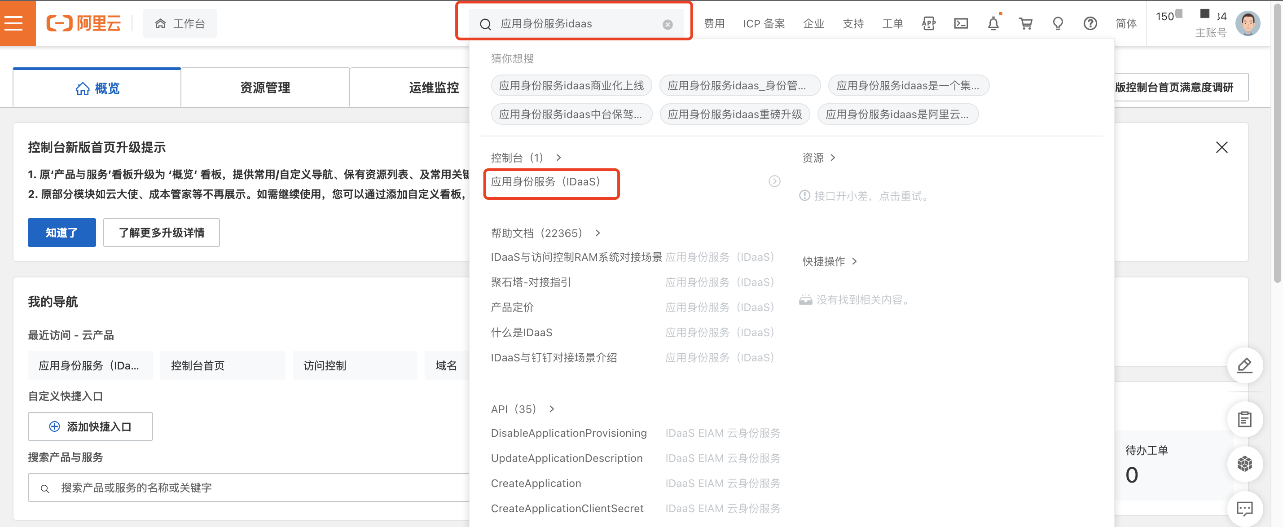The height and width of the screenshot is (527, 1283).
Task: Switch to the 资源管理 tab
Action: tap(265, 88)
